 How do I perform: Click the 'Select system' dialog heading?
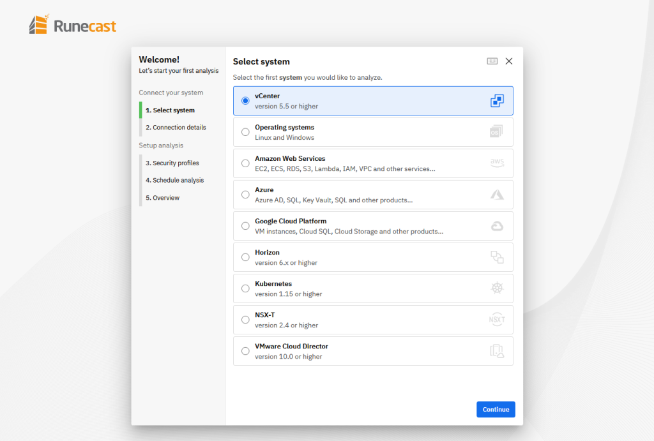(x=261, y=62)
